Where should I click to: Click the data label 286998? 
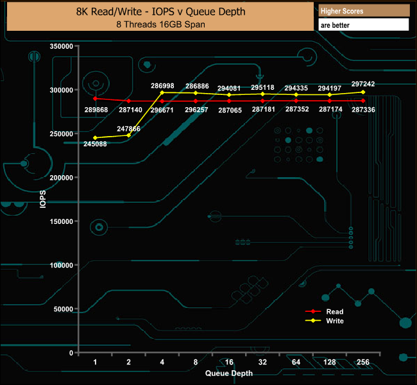click(x=162, y=85)
